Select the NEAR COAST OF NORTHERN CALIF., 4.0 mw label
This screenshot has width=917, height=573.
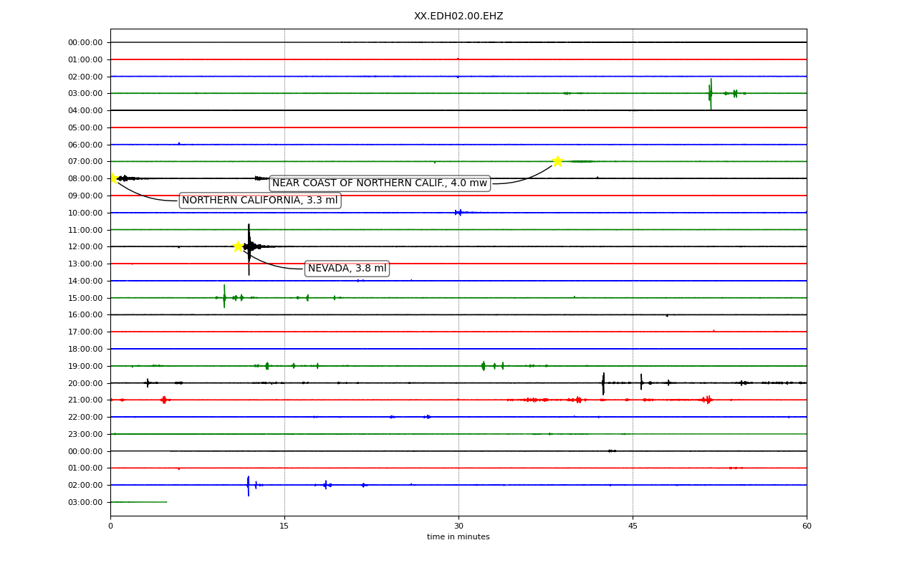point(380,183)
